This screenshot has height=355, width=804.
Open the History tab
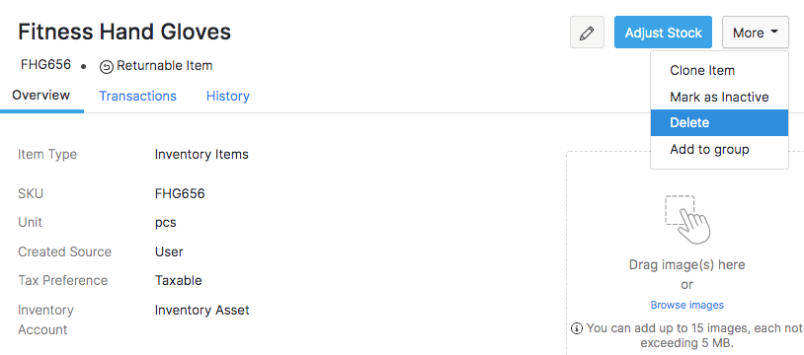click(227, 96)
